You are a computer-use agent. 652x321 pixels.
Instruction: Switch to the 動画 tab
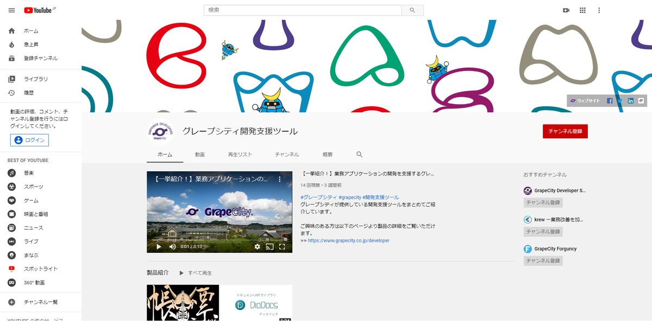tap(200, 155)
